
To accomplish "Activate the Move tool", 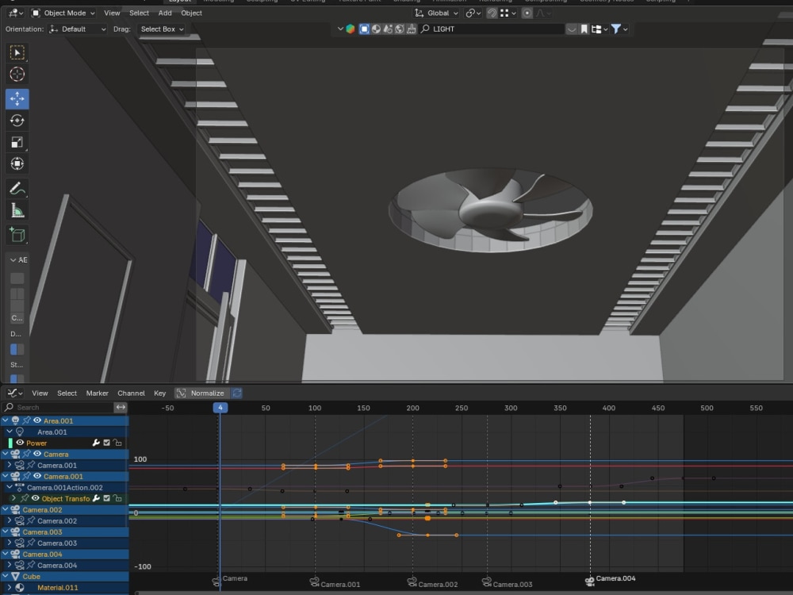I will (x=17, y=98).
